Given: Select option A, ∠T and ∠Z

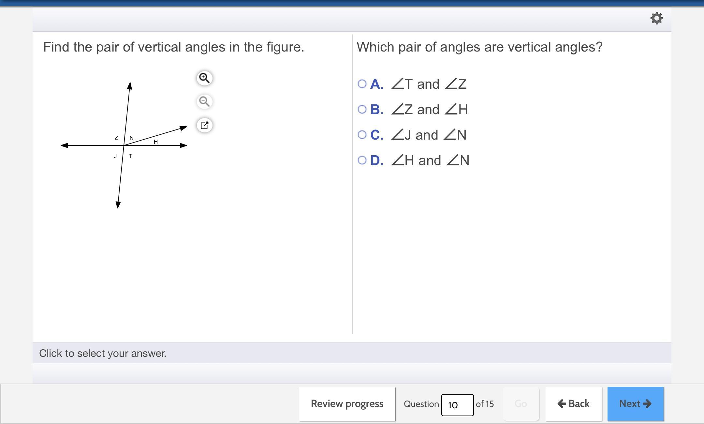Looking at the screenshot, I should point(362,84).
